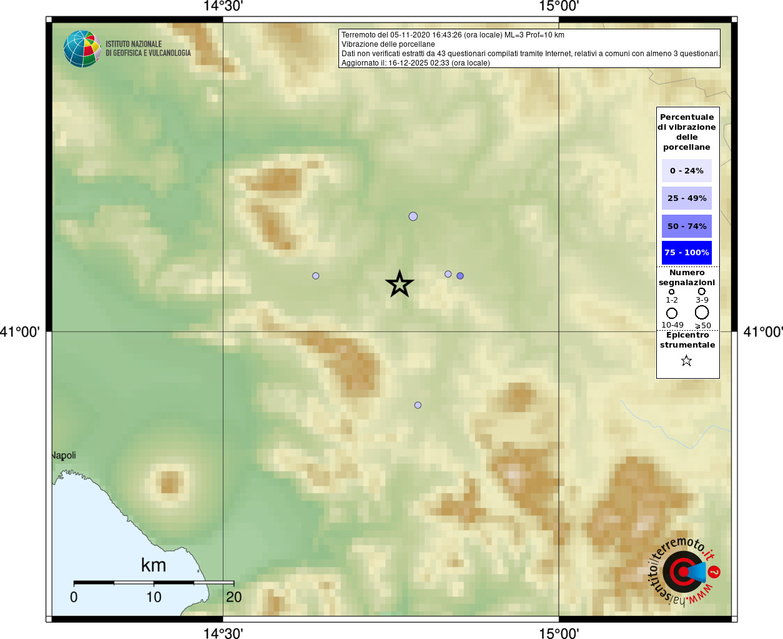This screenshot has height=639, width=783.
Task: Click the top 15°00' longitude label
Action: click(559, 7)
